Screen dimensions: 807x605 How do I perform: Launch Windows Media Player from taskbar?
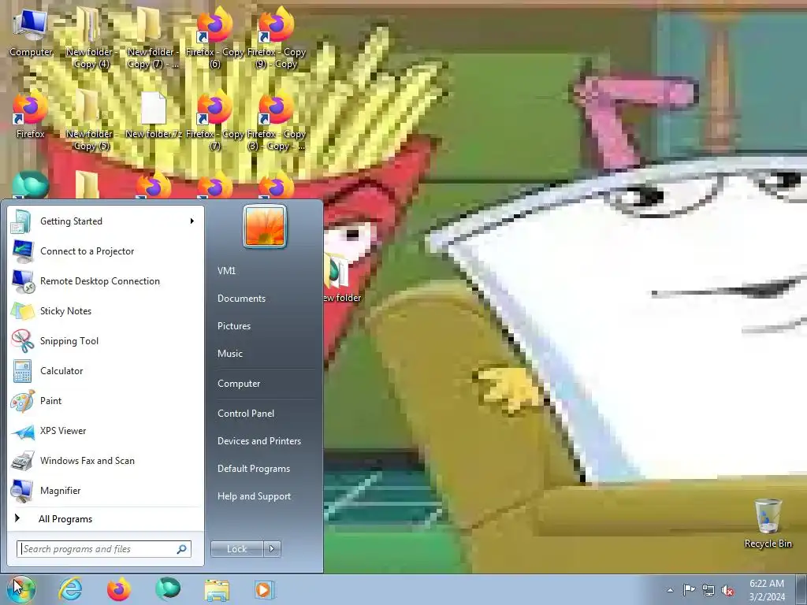pyautogui.click(x=265, y=589)
